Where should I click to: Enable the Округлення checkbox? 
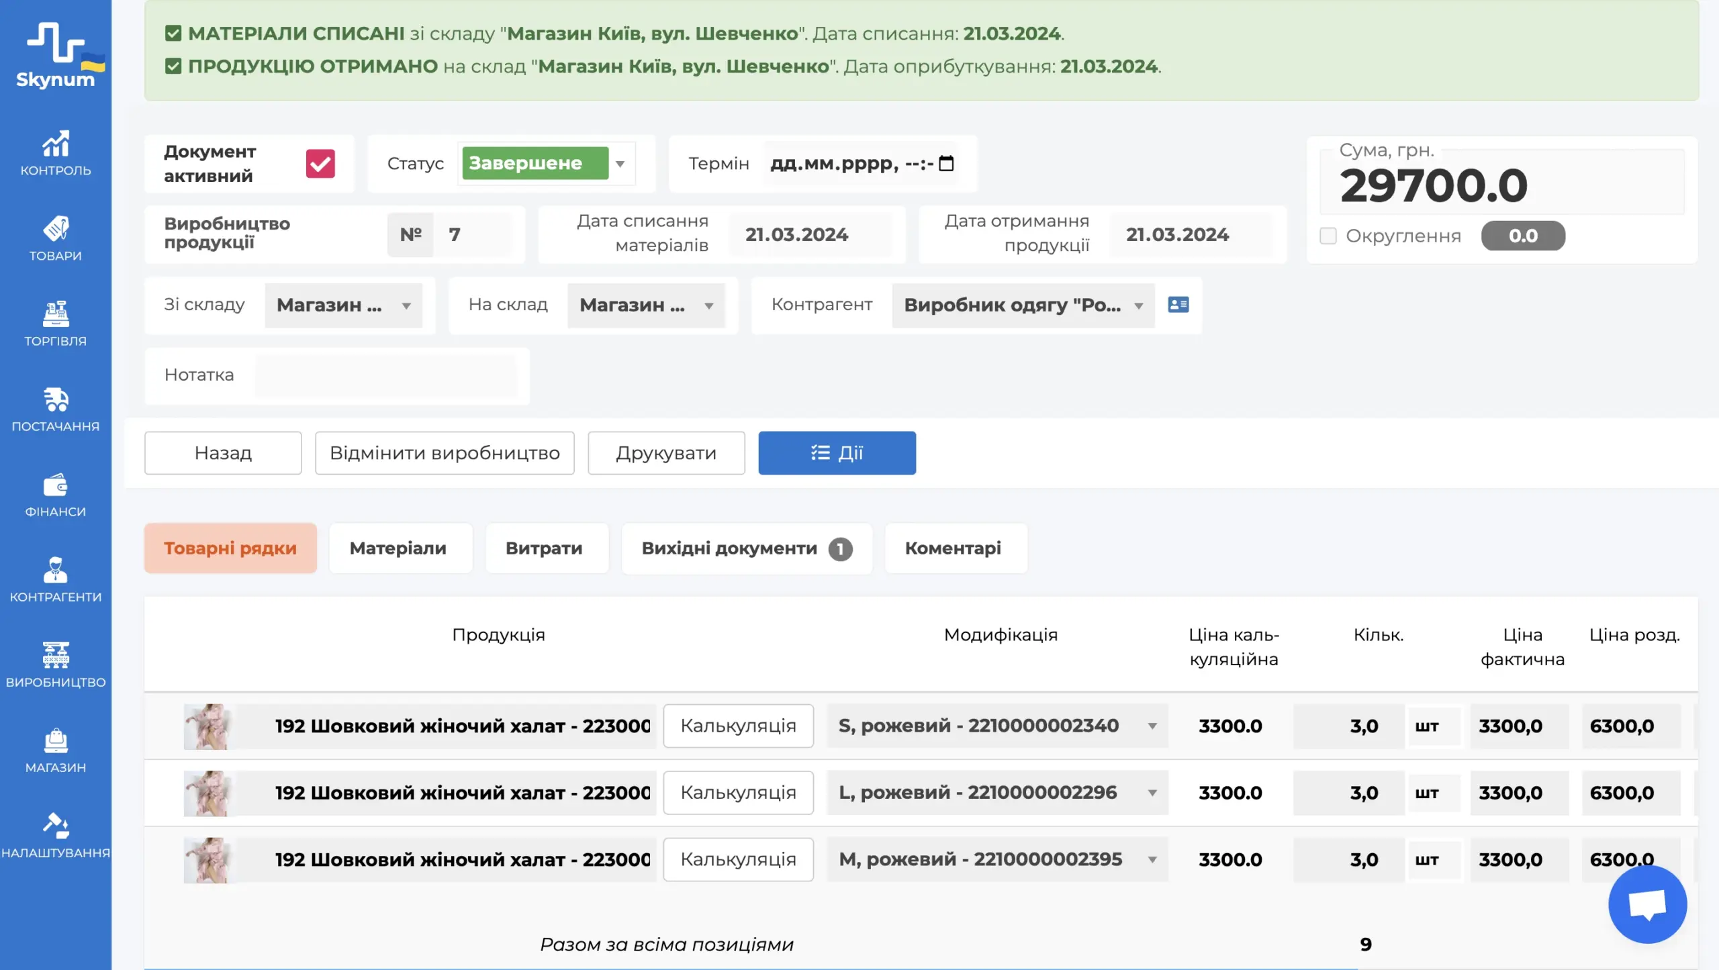1328,236
